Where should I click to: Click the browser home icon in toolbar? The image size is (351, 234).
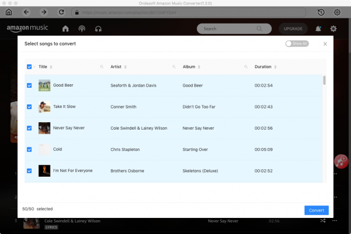click(9, 12)
